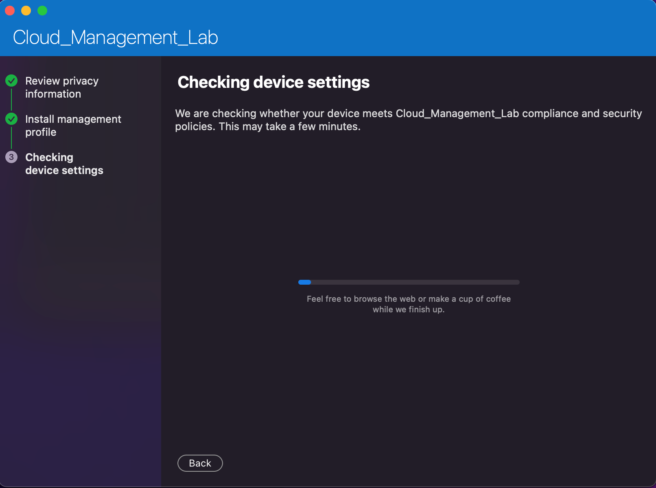Click the bold Checking device settings heading

273,83
